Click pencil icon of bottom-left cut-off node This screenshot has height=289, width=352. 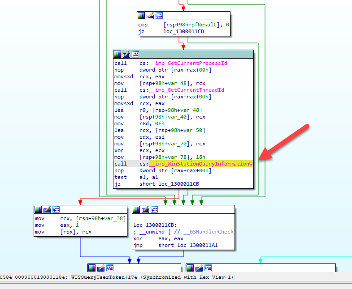(101, 268)
